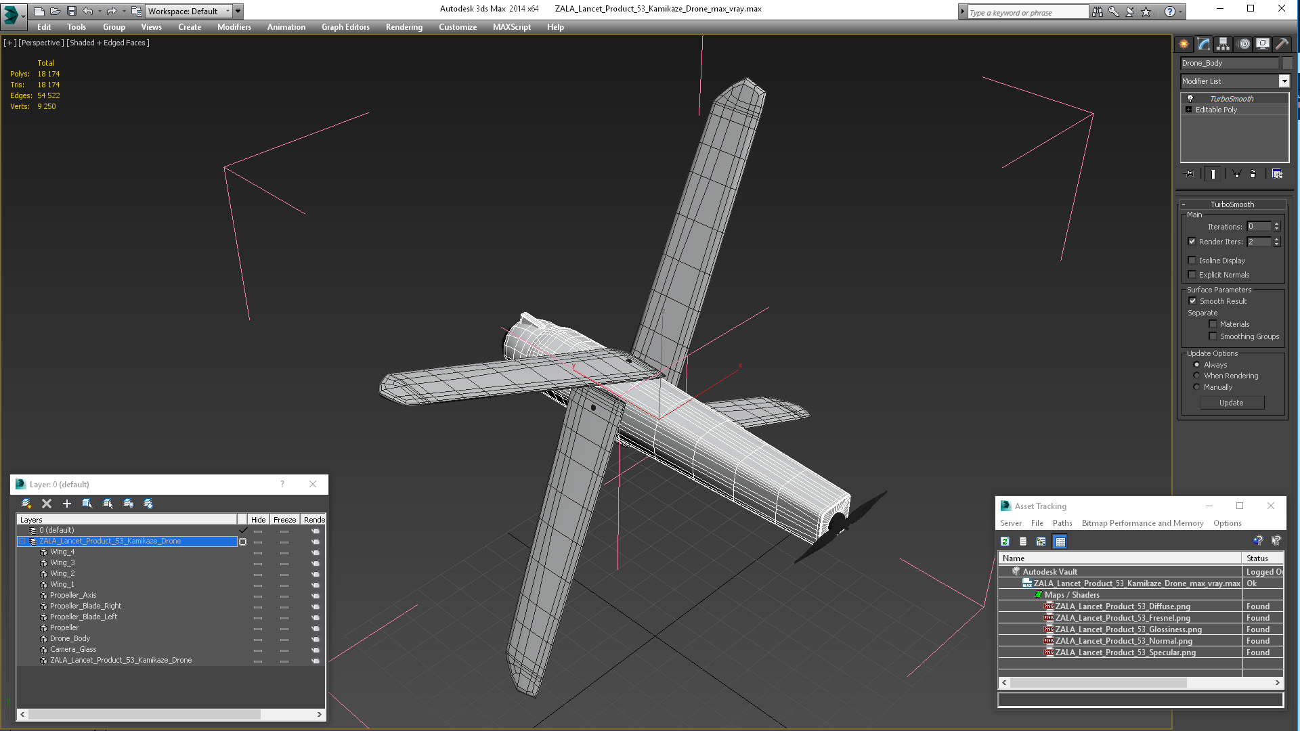This screenshot has height=731, width=1300.
Task: Click Remove modifier trash icon
Action: coord(1253,174)
